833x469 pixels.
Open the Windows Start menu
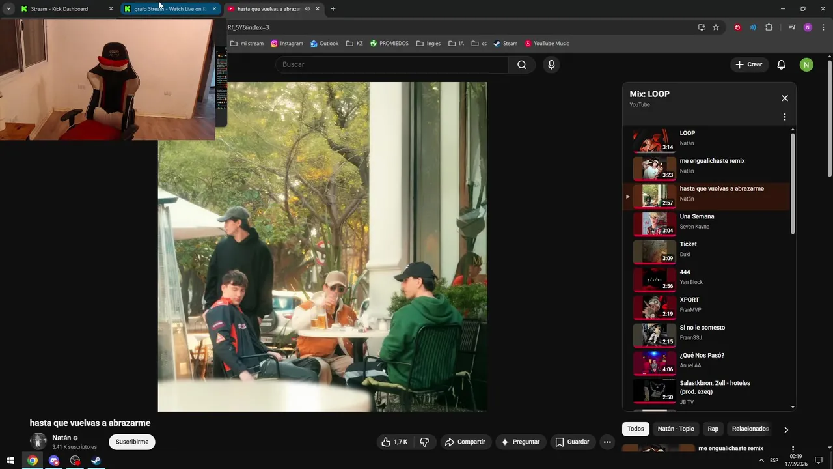pyautogui.click(x=10, y=461)
